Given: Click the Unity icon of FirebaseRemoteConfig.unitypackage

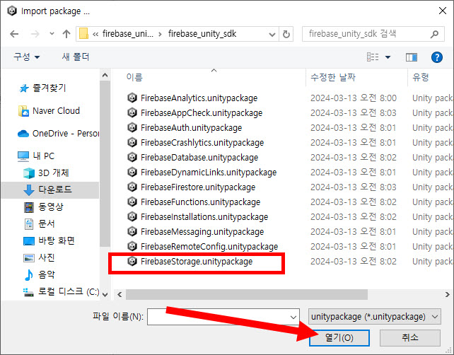Looking at the screenshot, I should coord(132,246).
